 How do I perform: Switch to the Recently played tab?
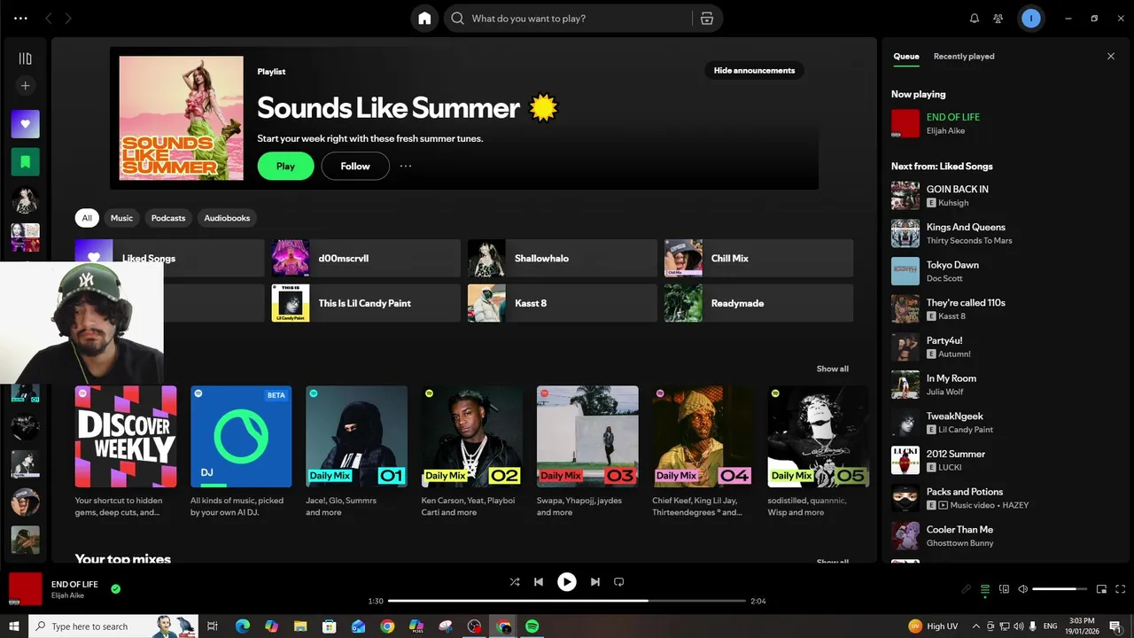click(x=964, y=57)
